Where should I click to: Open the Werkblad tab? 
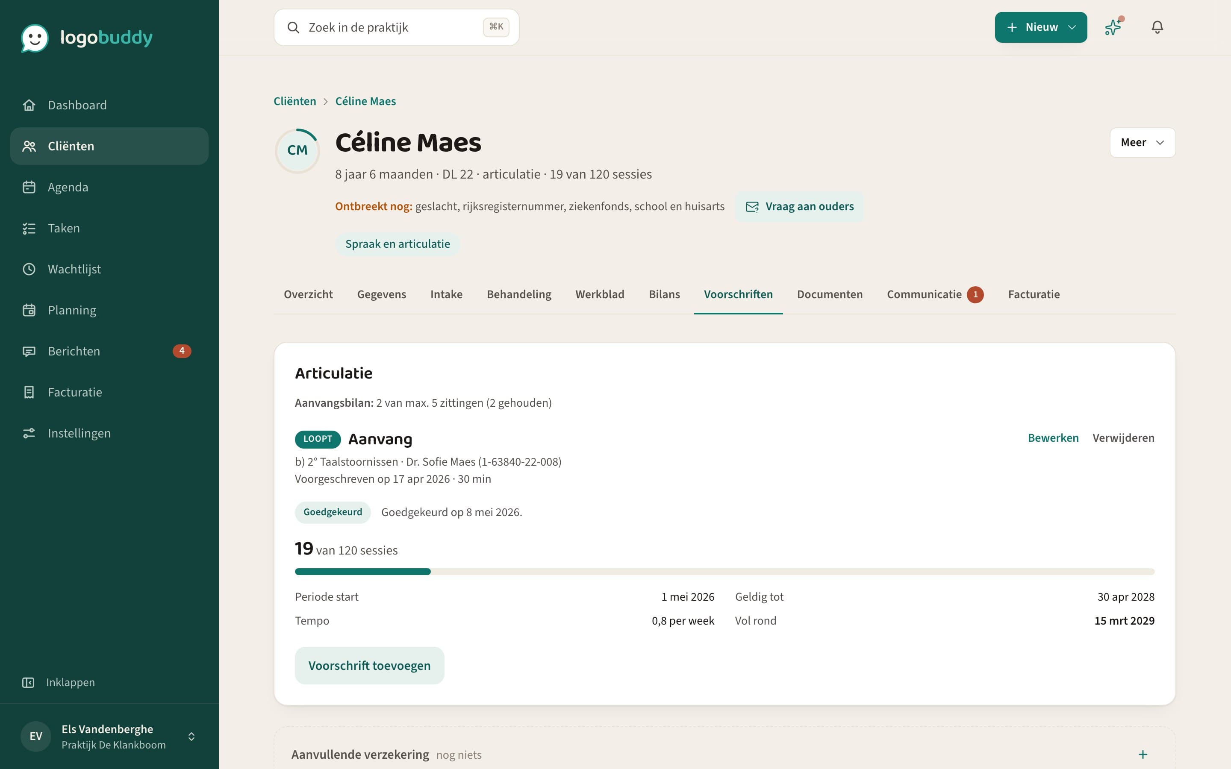[x=600, y=294]
